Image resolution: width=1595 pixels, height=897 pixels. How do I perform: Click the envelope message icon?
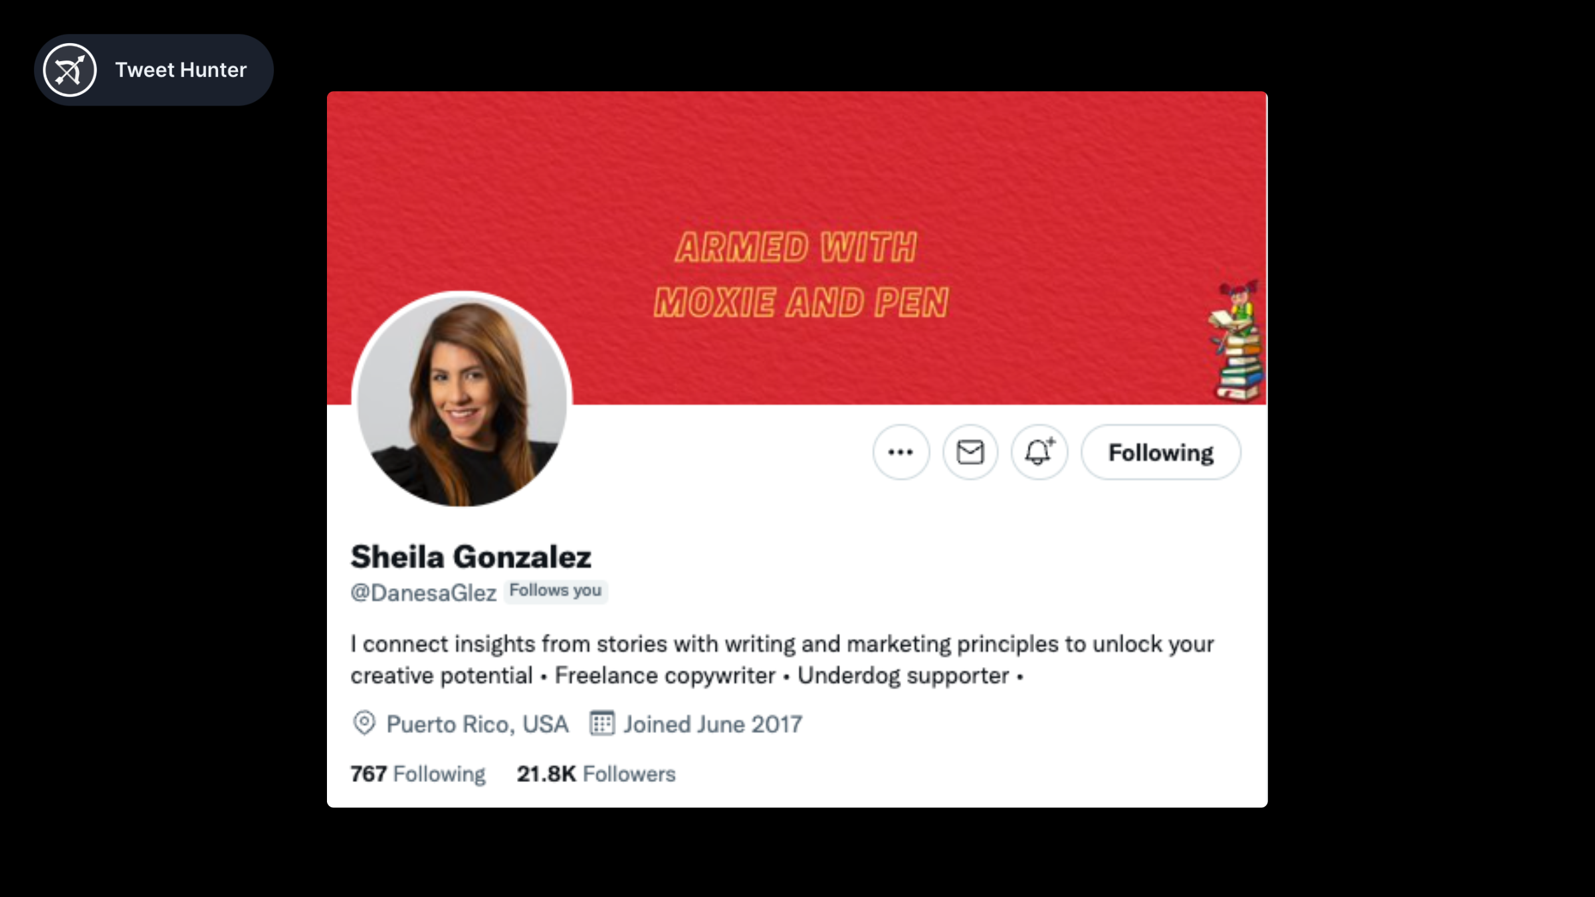970,452
